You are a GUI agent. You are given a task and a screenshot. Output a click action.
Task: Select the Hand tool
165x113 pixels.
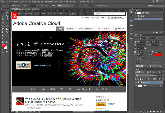(3, 42)
